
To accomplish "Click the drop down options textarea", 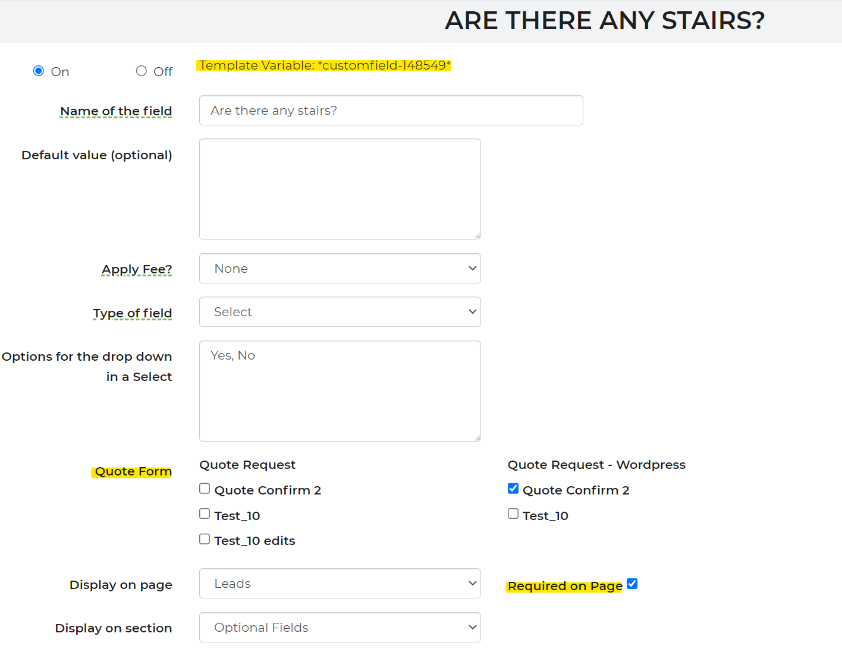I will point(340,391).
